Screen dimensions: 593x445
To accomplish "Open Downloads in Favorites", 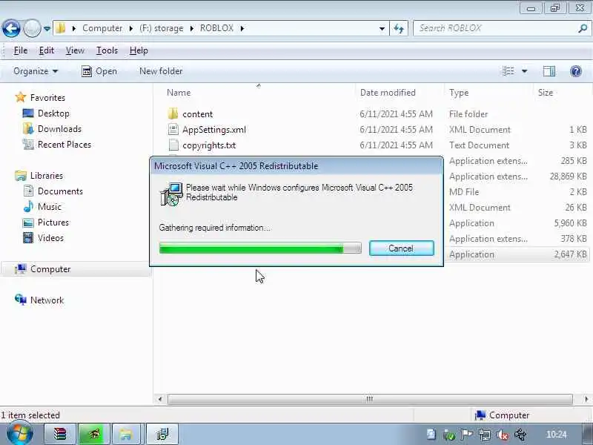I will pos(59,128).
